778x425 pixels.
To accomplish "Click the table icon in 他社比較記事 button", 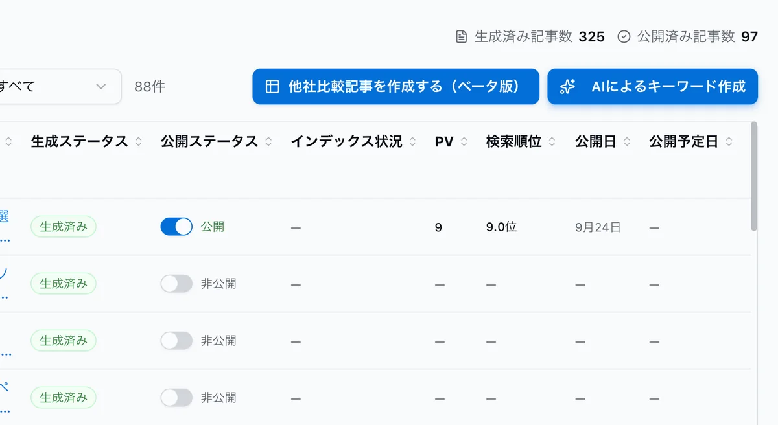I will click(x=272, y=86).
